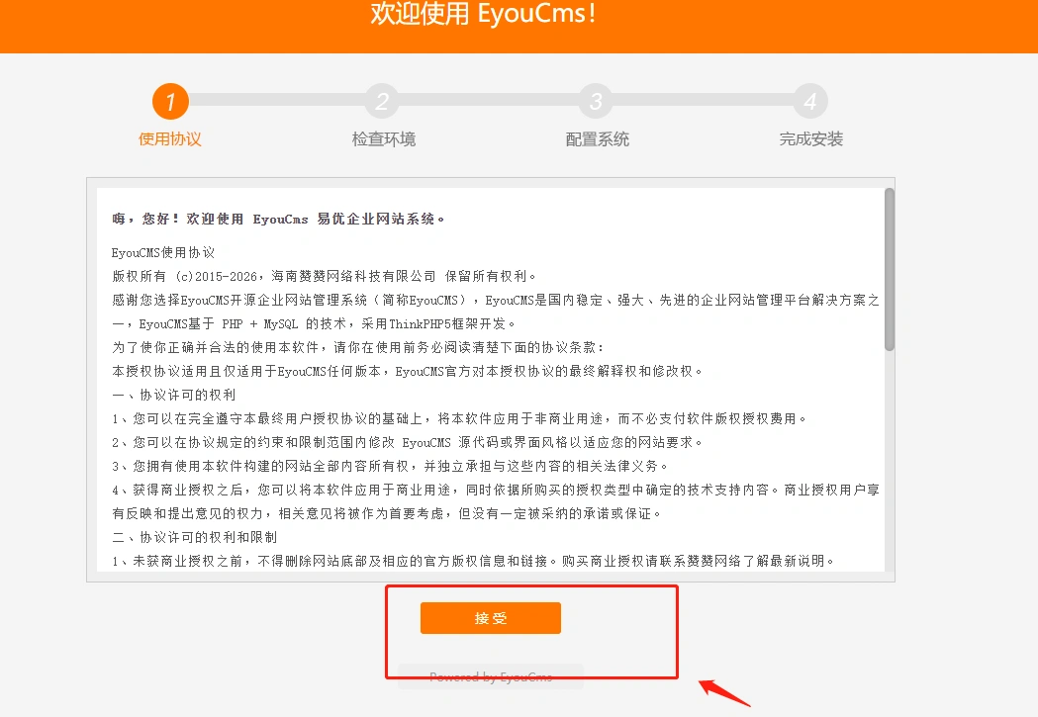Click the EyouCMS使用协议 heading line
Viewport: 1038px width, 717px height.
(163, 252)
